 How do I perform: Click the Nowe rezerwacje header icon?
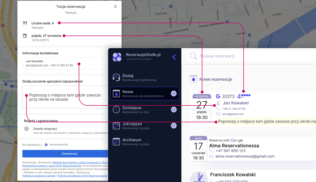point(193,79)
